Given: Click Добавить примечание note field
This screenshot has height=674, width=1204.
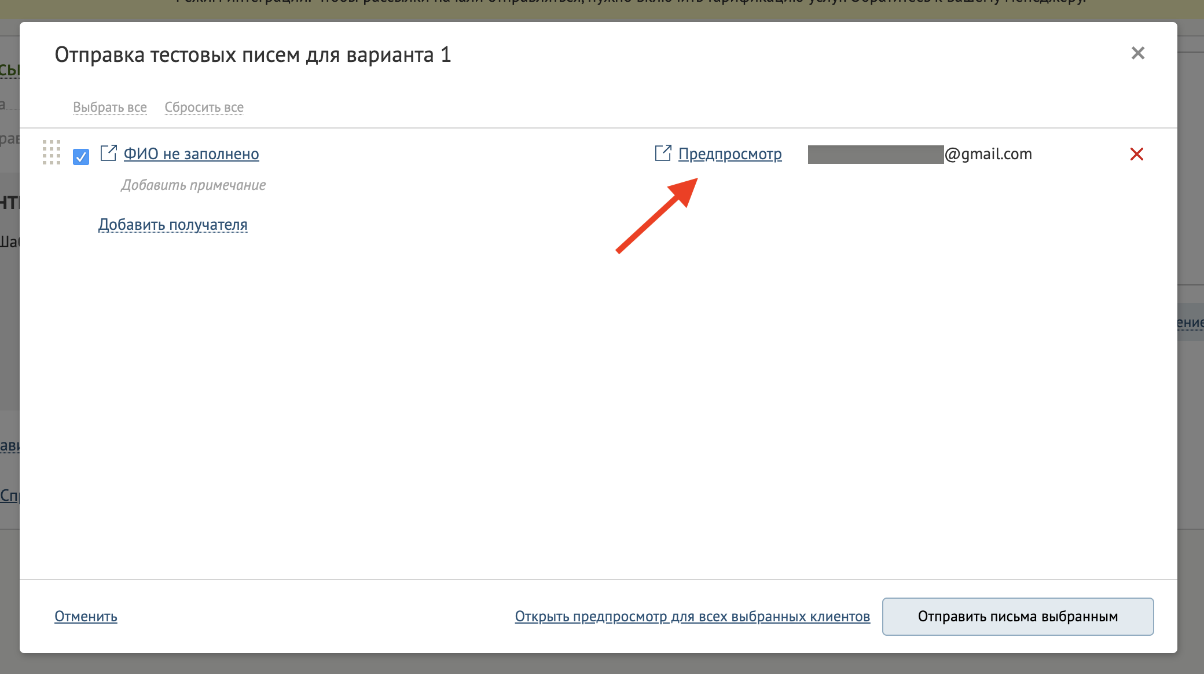Looking at the screenshot, I should [193, 185].
